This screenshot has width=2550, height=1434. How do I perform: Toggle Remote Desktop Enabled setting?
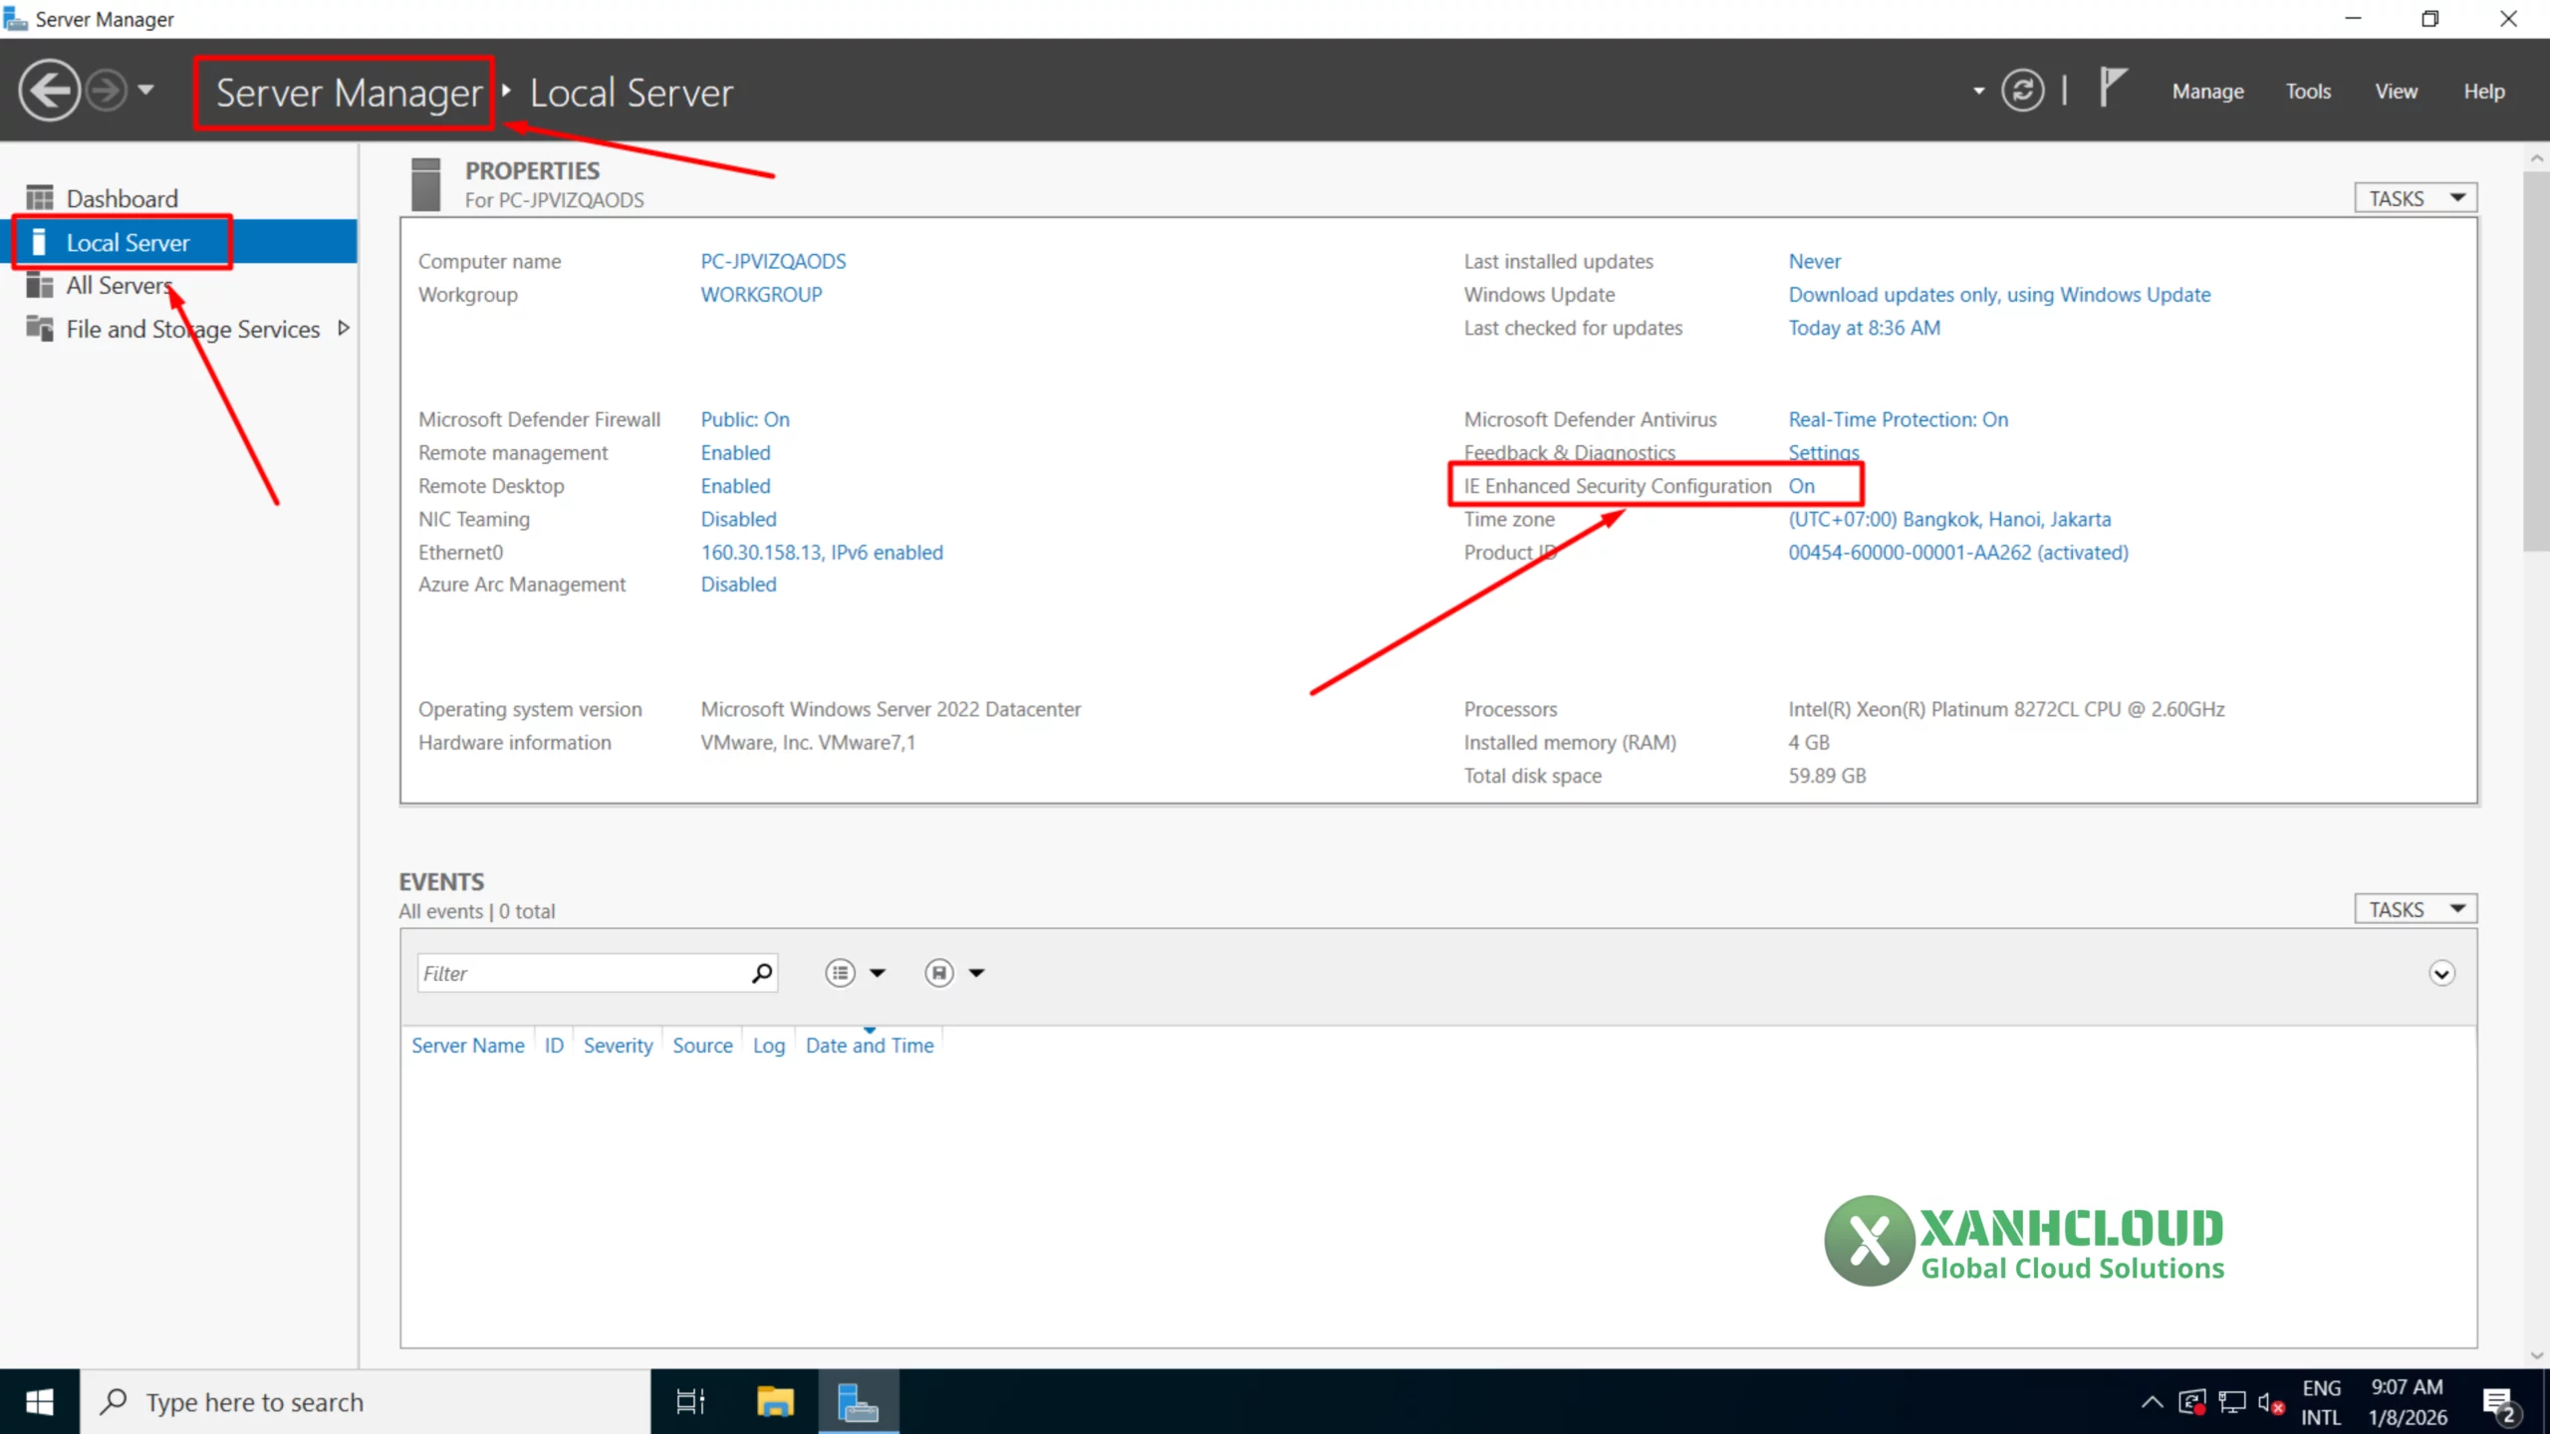pos(735,486)
